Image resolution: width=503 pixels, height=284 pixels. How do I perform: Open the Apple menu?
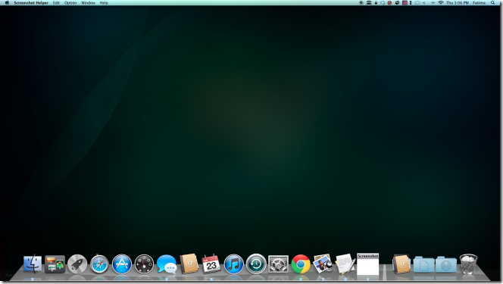coord(7,2)
